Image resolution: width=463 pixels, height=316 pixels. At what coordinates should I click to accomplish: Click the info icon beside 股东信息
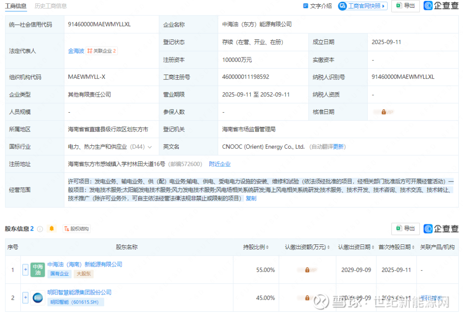pos(40,229)
